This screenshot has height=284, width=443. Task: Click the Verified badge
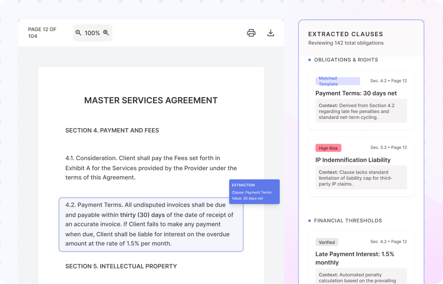327,242
